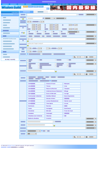Open the dropdown at the end of the destroy text row
The height and width of the screenshot is (175, 98).
point(91,43)
